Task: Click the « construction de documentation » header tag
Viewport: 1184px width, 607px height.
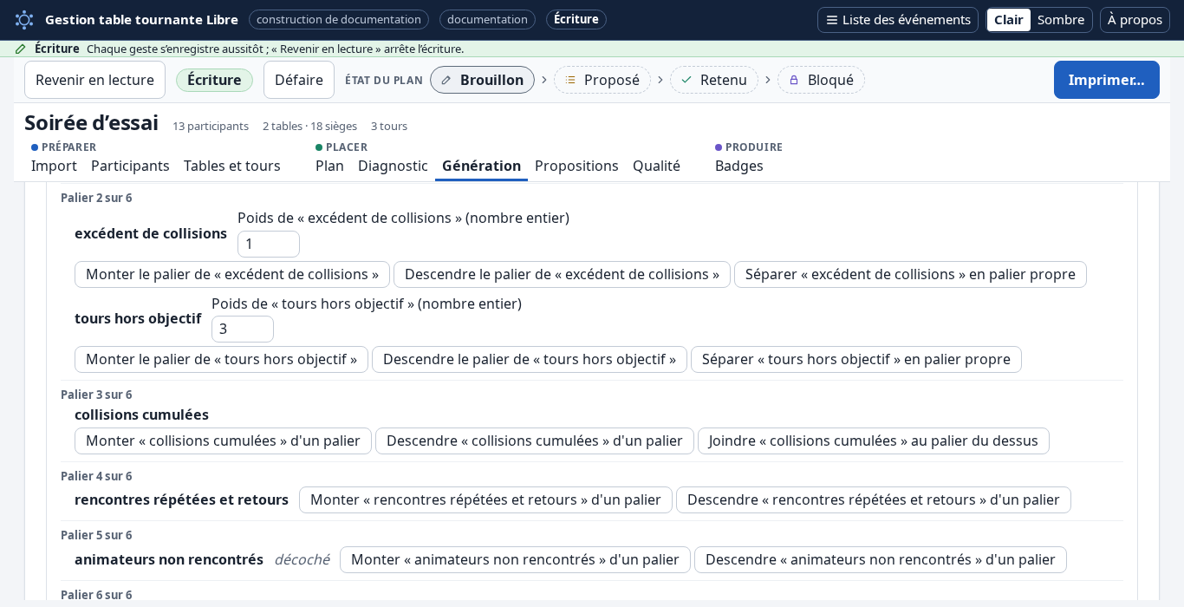Action: tap(339, 19)
